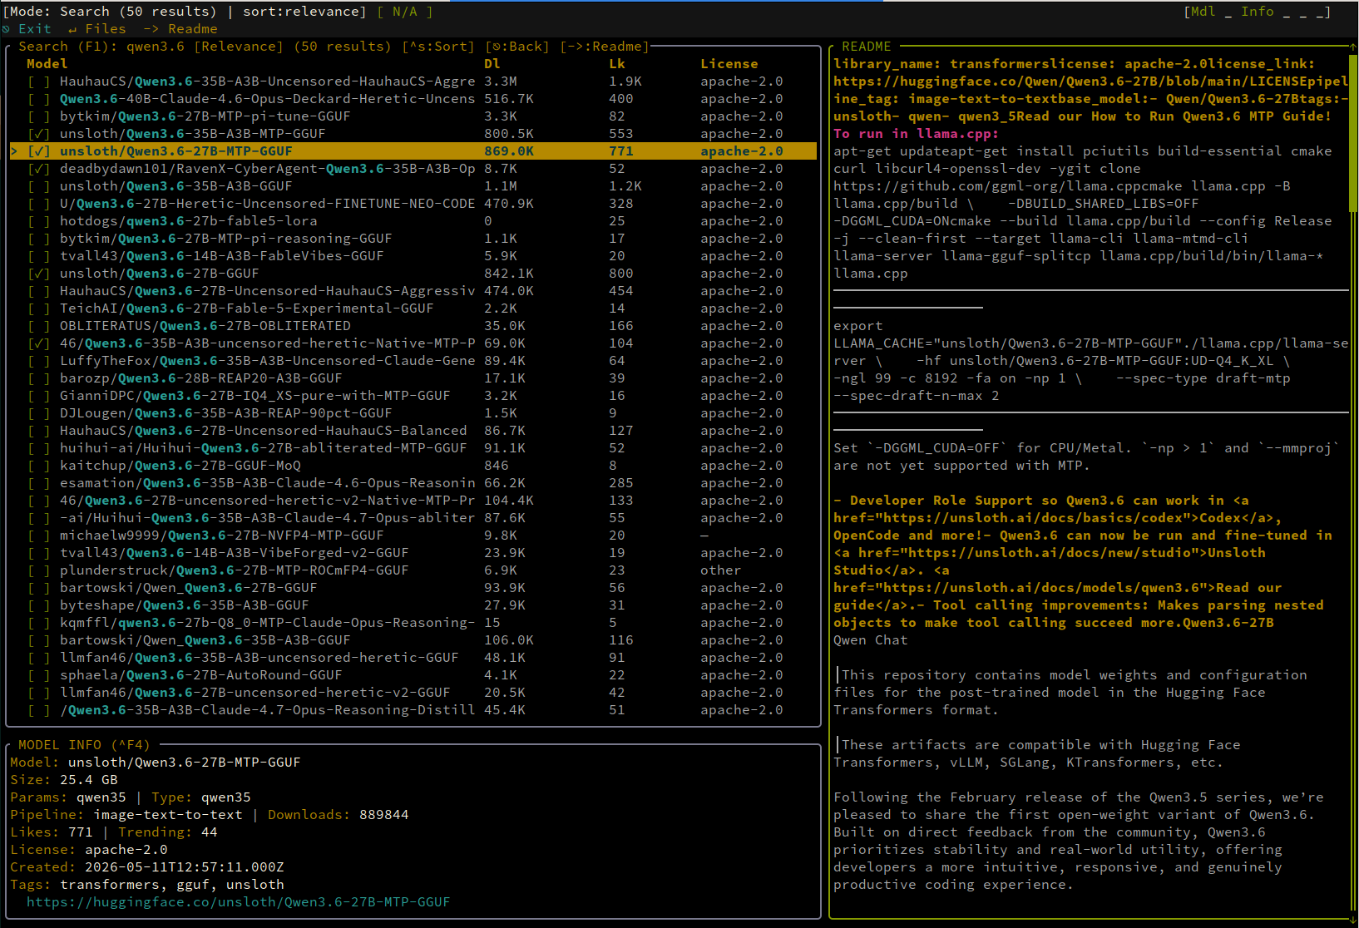Image resolution: width=1359 pixels, height=928 pixels.
Task: Select TeichAI/Qwen3.6-27B-Fable-5-Experimental-GGUF row
Action: tap(413, 309)
